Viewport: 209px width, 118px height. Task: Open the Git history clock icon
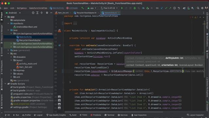point(174,8)
